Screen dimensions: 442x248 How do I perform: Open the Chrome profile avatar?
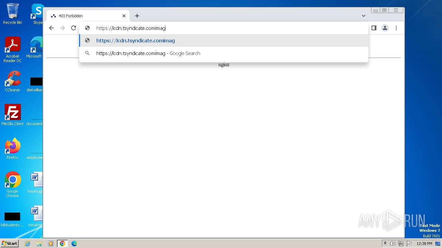[385, 28]
